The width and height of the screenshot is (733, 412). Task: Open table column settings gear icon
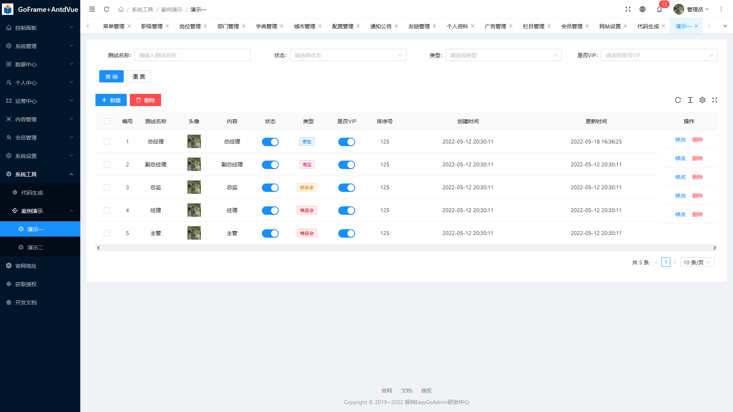pos(702,100)
